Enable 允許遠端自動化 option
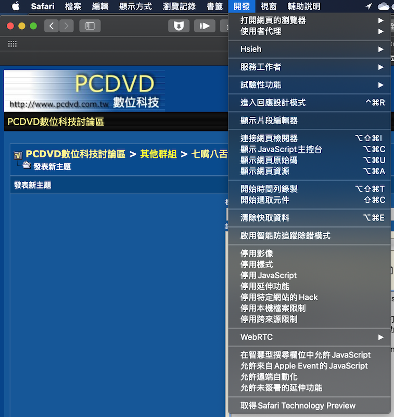 tap(269, 377)
